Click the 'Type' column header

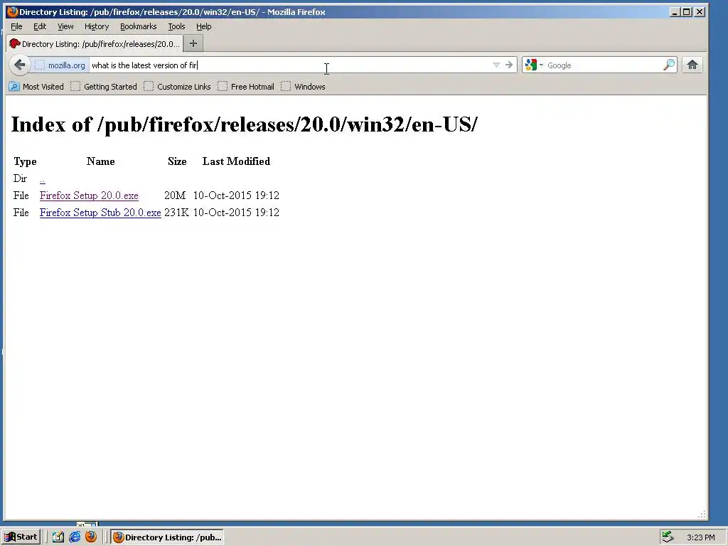[x=25, y=161]
